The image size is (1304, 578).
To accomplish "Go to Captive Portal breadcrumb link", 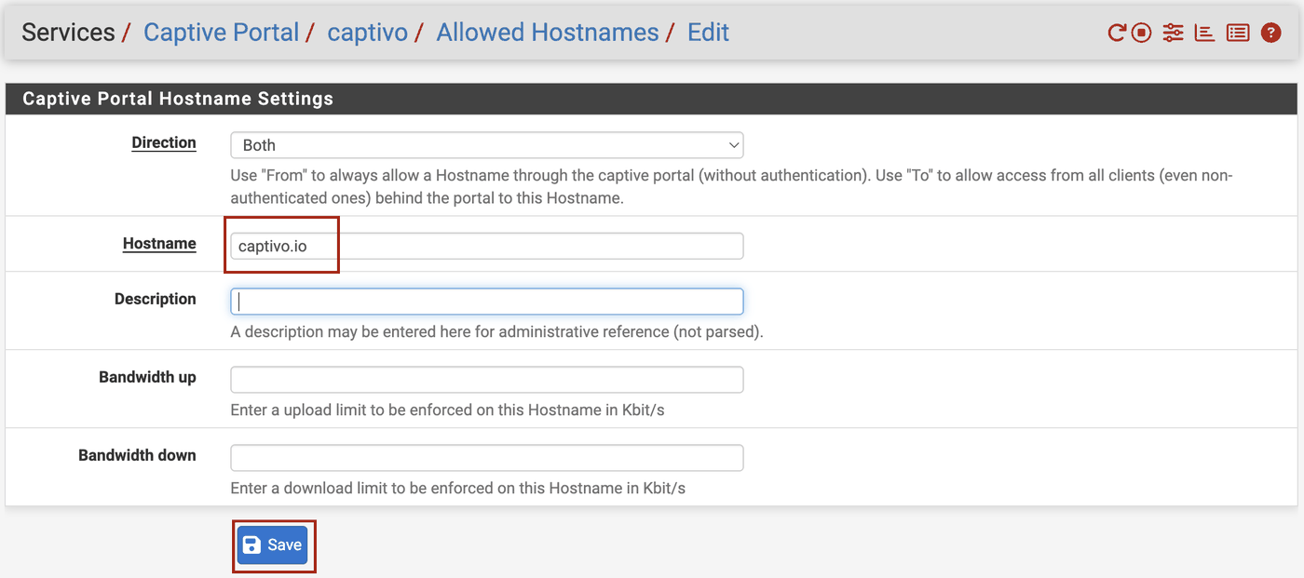I will point(222,33).
